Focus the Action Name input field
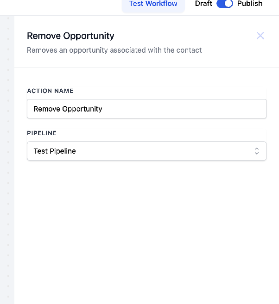Viewport: 279px width, 304px height. 146,109
